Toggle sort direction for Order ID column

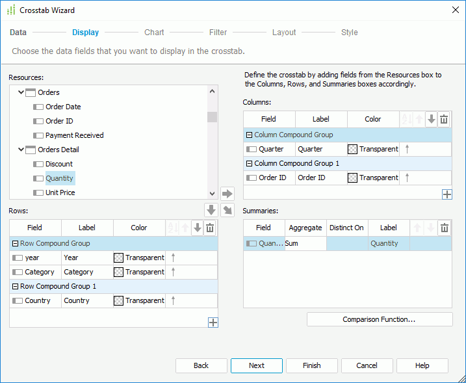tap(407, 178)
